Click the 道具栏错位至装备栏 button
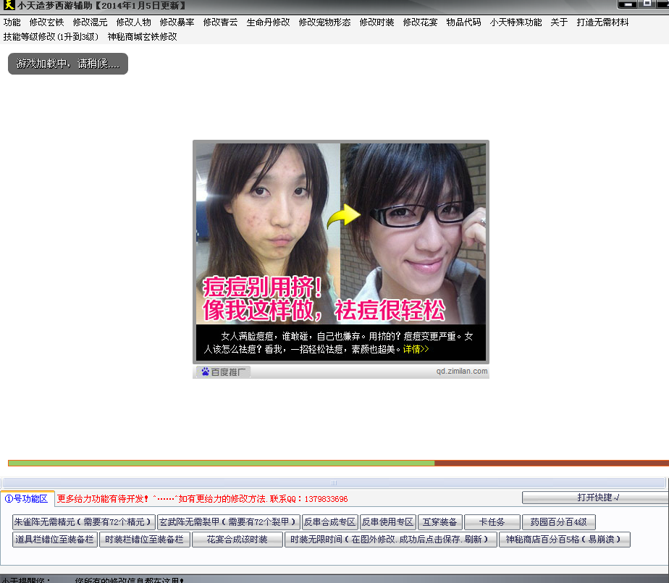669x583 pixels. tap(55, 540)
